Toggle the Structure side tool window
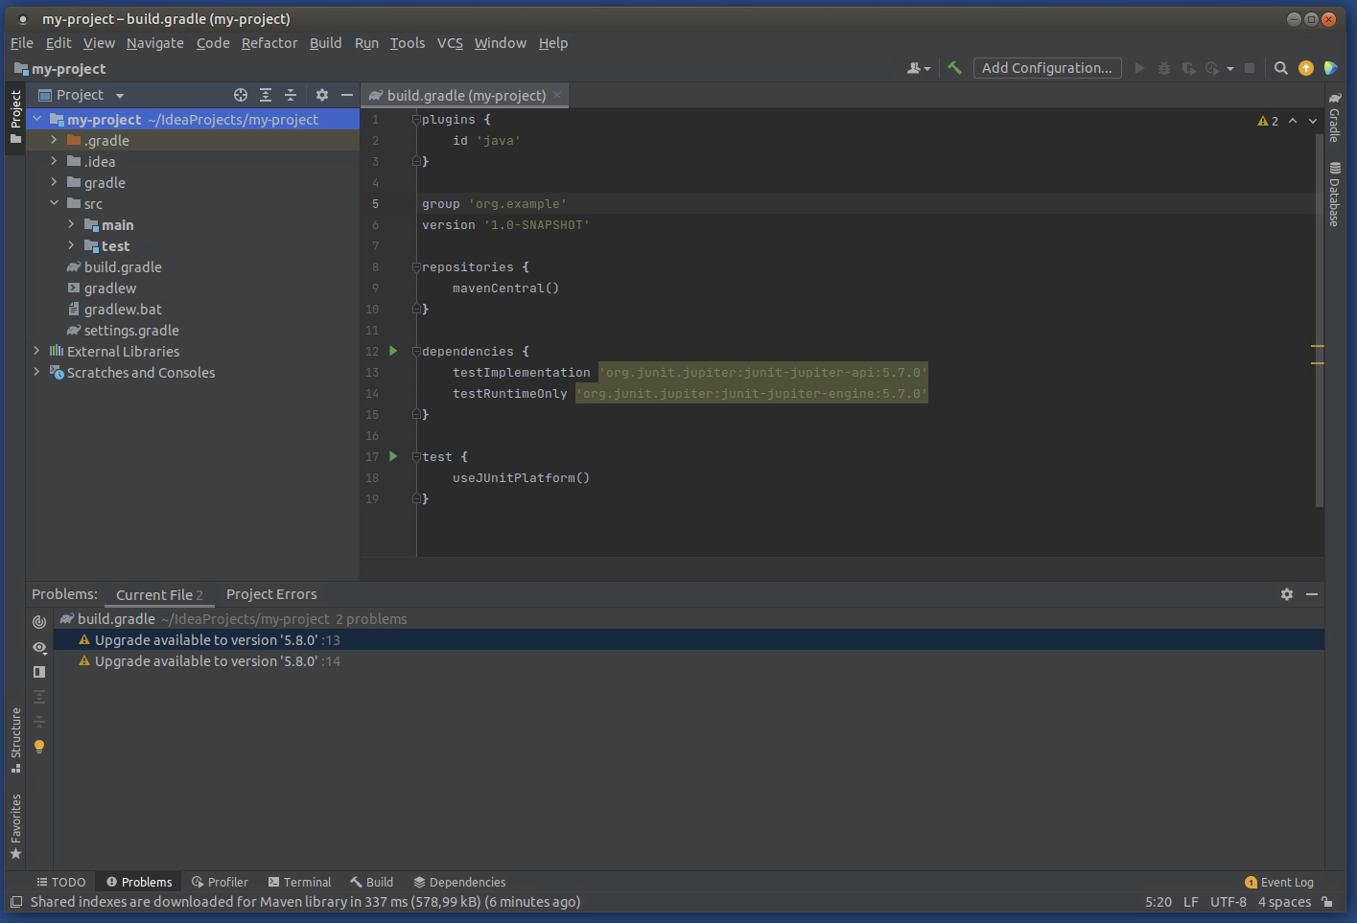 tap(15, 740)
